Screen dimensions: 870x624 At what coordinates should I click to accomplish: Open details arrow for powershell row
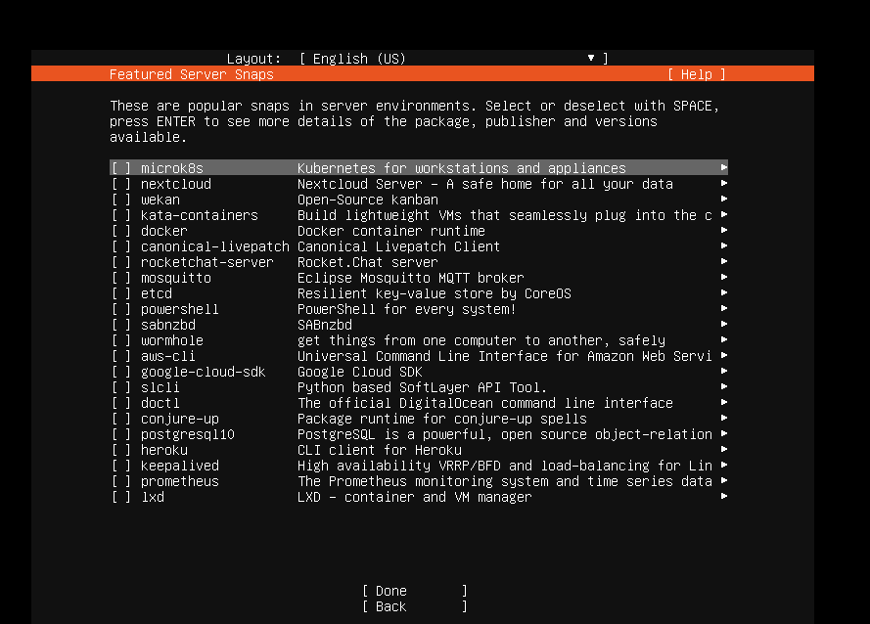723,308
